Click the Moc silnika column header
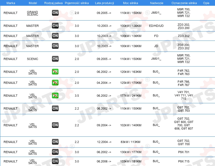Viewport: 215px width, 166px height. click(x=131, y=3)
